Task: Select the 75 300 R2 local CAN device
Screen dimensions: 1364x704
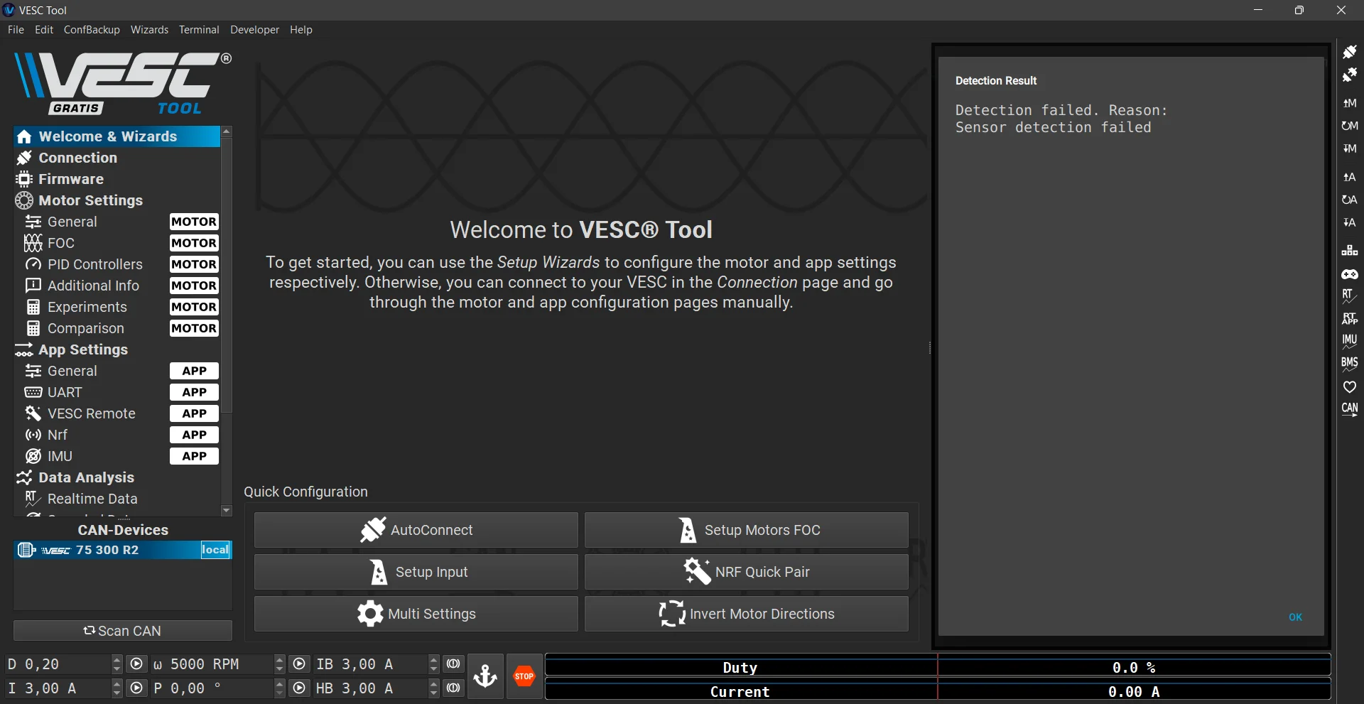Action: (123, 550)
